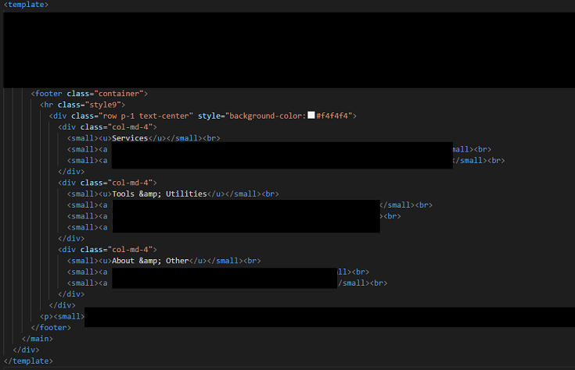
Task: Click the "Tools &amp; Utilities" text
Action: [160, 194]
